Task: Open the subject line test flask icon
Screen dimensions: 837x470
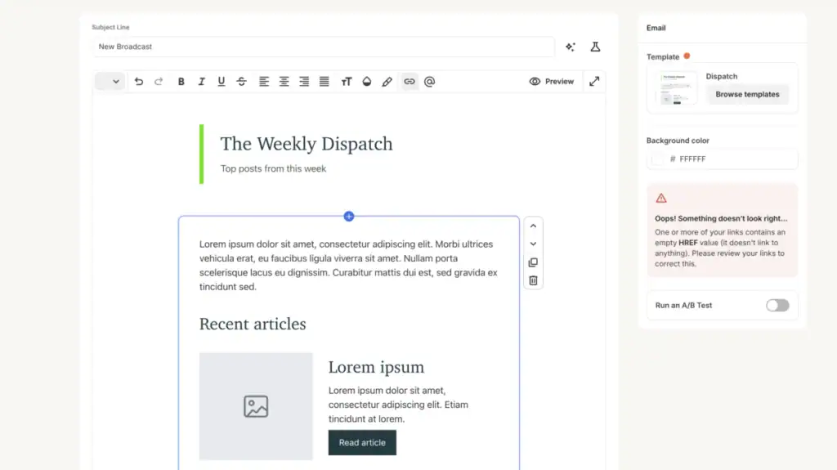Action: click(x=595, y=47)
